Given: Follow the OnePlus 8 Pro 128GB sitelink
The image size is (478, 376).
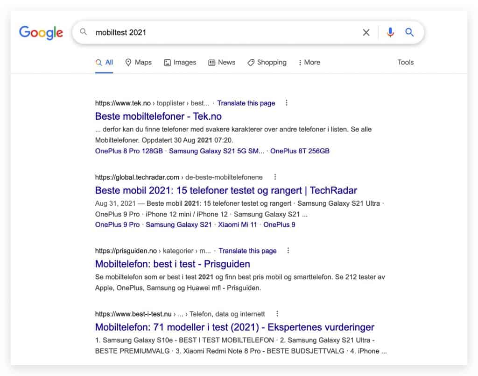Looking at the screenshot, I should click(x=129, y=151).
